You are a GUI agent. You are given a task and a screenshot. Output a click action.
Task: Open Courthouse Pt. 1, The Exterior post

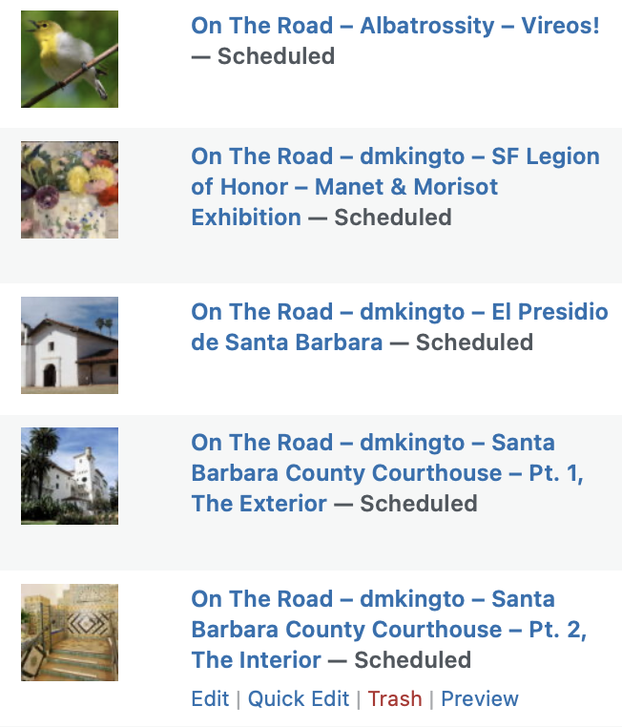(386, 472)
